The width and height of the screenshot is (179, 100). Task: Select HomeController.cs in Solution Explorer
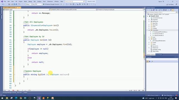tap(159, 34)
